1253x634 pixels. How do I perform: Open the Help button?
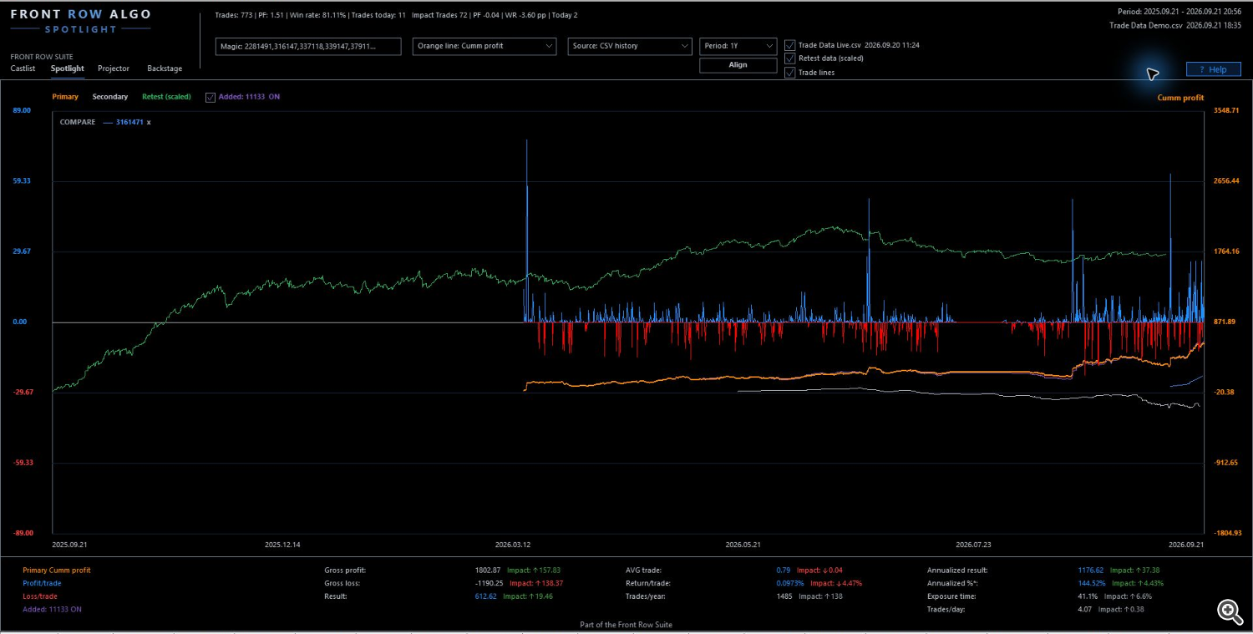click(x=1214, y=69)
